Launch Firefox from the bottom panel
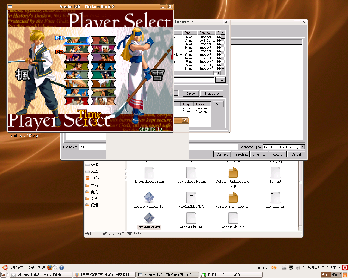Viewport: 348px width, 278px height. [50, 268]
